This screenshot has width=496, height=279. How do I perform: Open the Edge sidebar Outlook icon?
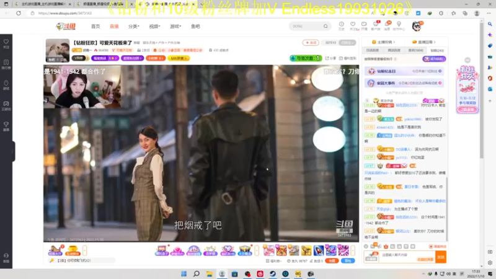click(x=490, y=89)
